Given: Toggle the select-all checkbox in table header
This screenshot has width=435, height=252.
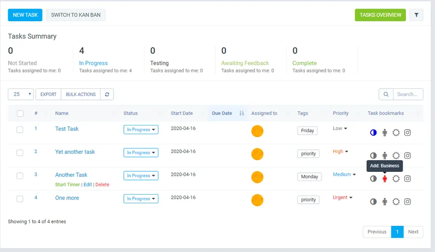Looking at the screenshot, I should coord(20,113).
